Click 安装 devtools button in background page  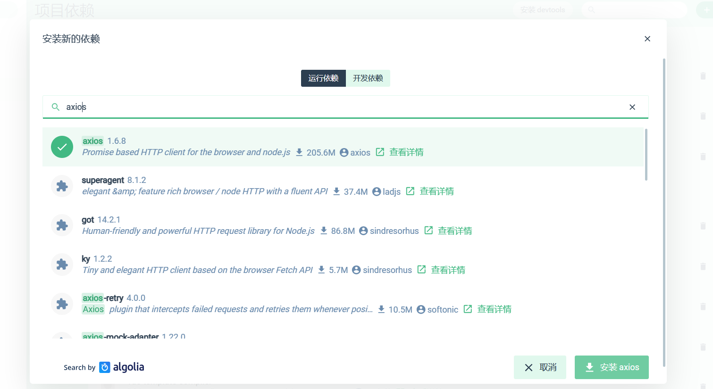(x=543, y=10)
